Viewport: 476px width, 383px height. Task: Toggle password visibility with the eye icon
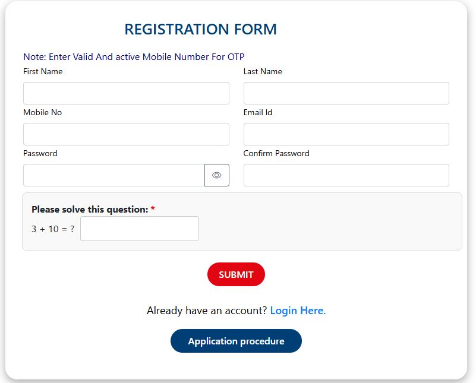217,175
